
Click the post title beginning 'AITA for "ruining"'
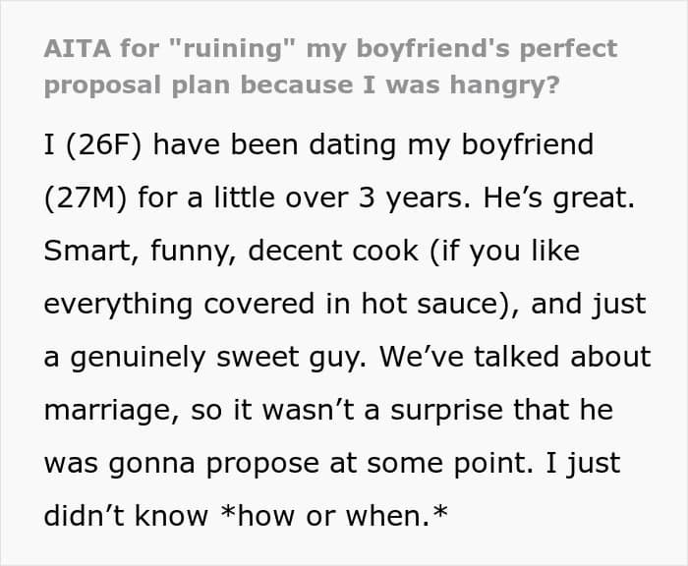(x=331, y=67)
